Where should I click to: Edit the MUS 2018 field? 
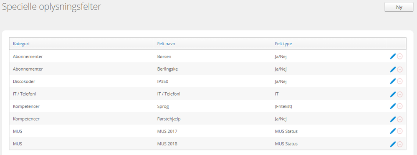coord(393,144)
